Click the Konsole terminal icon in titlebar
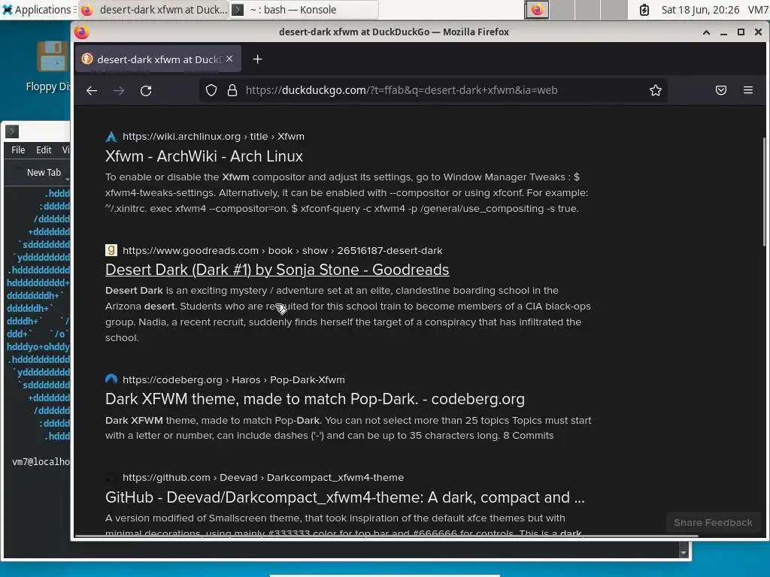770x577 pixels. tap(12, 131)
